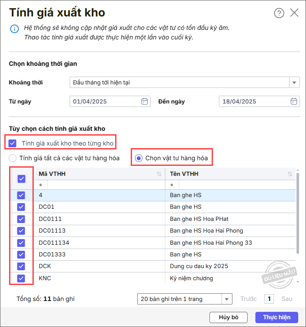
Task: Uncheck the DC0111 row checkbox
Action: click(21, 219)
